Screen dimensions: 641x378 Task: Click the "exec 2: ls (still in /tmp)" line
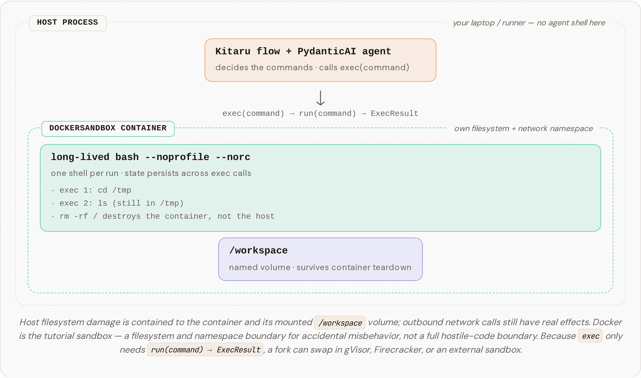pos(117,203)
